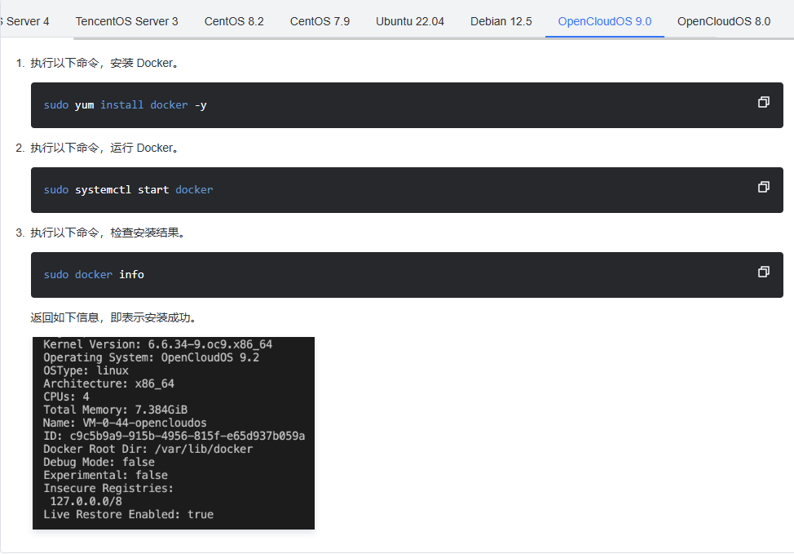Open the partially visible Server 4 tab
This screenshot has height=554, width=794.
[24, 21]
